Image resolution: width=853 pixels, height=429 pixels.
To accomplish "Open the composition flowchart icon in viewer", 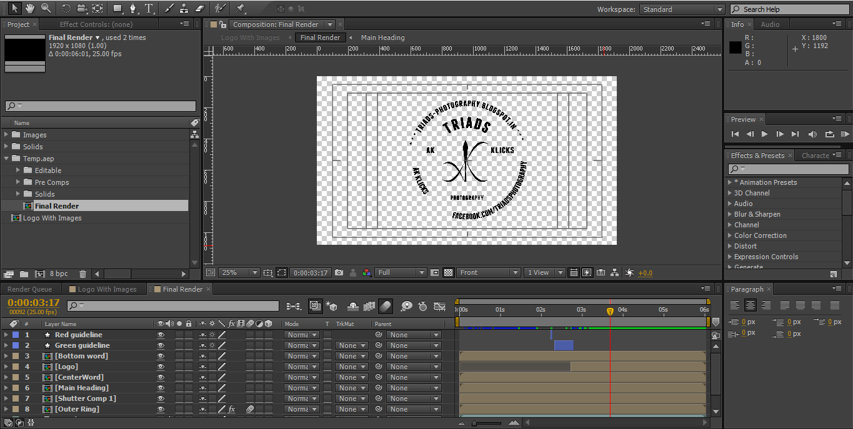I will (615, 272).
